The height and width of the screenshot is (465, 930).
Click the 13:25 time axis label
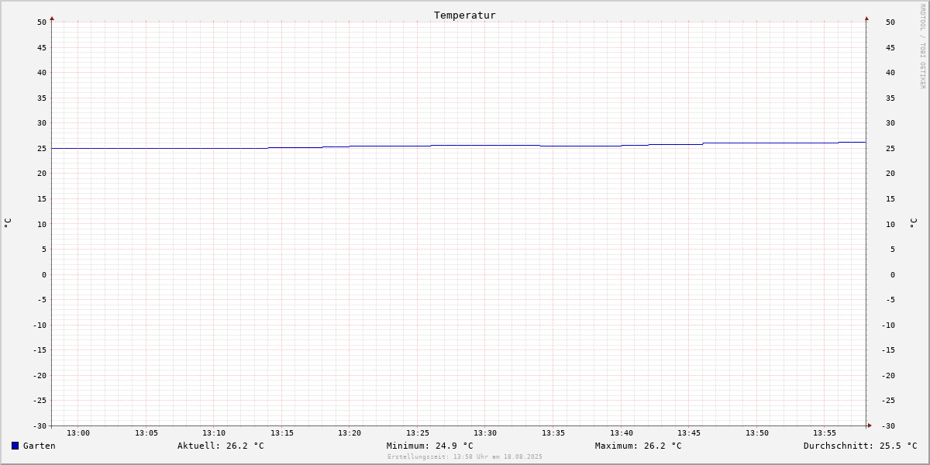pyautogui.click(x=418, y=433)
